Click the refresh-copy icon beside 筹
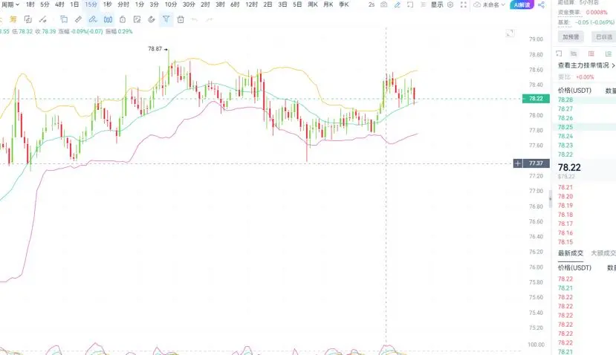Image resolution: width=616 pixels, height=355 pixels. pyautogui.click(x=28, y=19)
